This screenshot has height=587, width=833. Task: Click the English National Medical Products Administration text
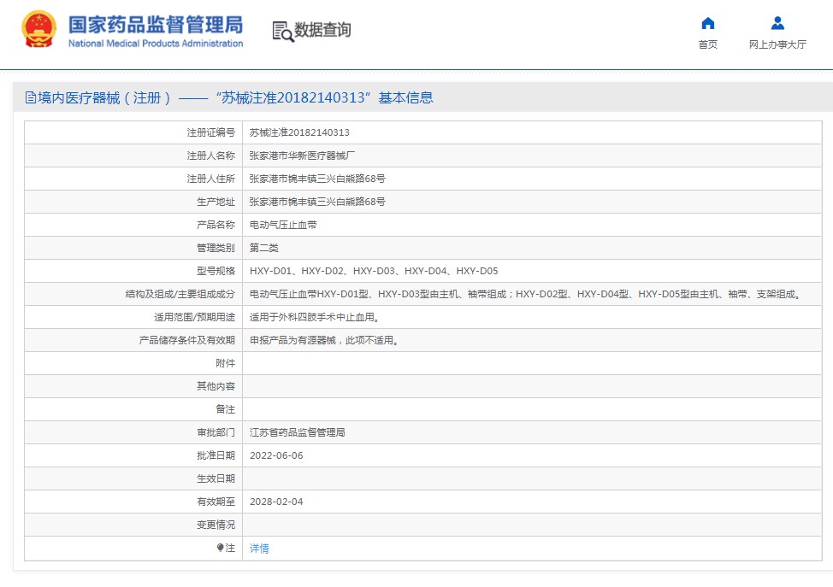click(155, 44)
